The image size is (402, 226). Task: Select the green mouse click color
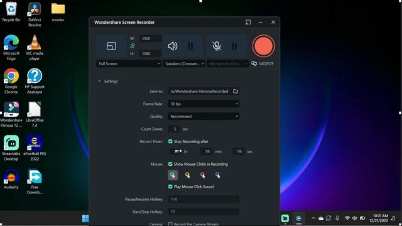173,175
